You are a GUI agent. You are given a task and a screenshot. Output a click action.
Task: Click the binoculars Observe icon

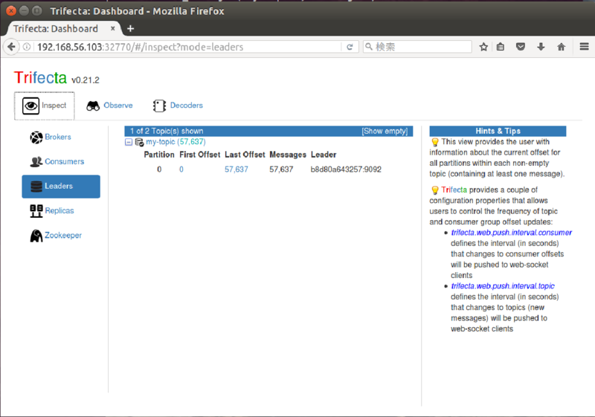(x=93, y=106)
